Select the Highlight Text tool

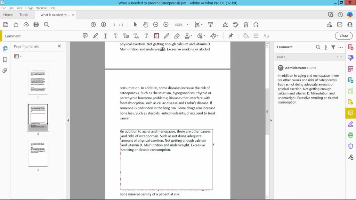[x=96, y=35]
